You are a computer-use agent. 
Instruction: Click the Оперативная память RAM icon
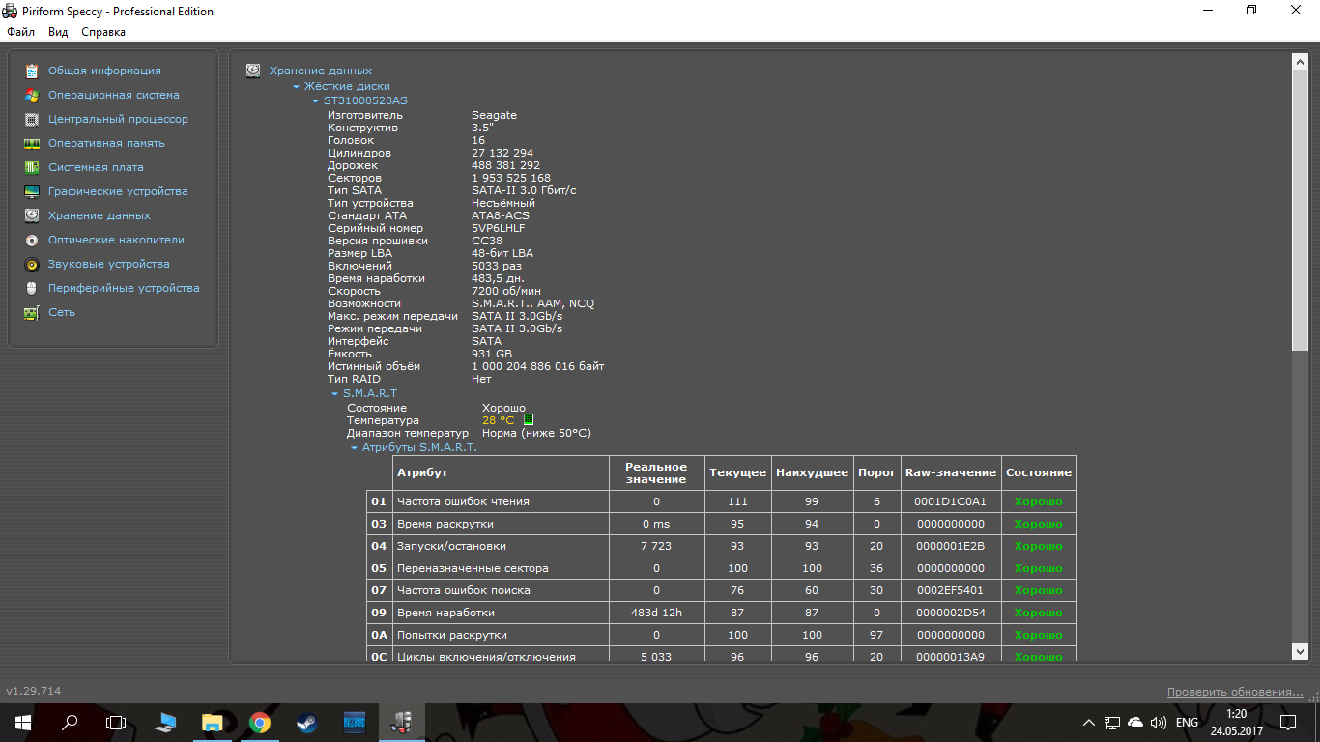coord(32,143)
